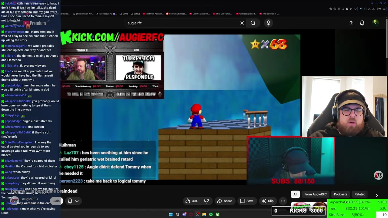Image resolution: width=388 pixels, height=218 pixels.
Task: Open File Explorer from the taskbar
Action: click(204, 214)
